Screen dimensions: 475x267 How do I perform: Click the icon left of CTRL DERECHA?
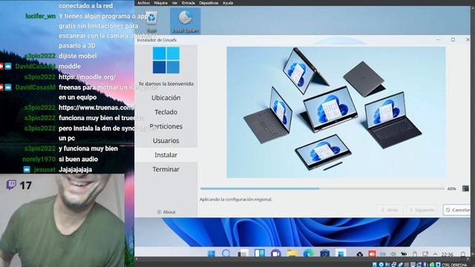[438, 265]
